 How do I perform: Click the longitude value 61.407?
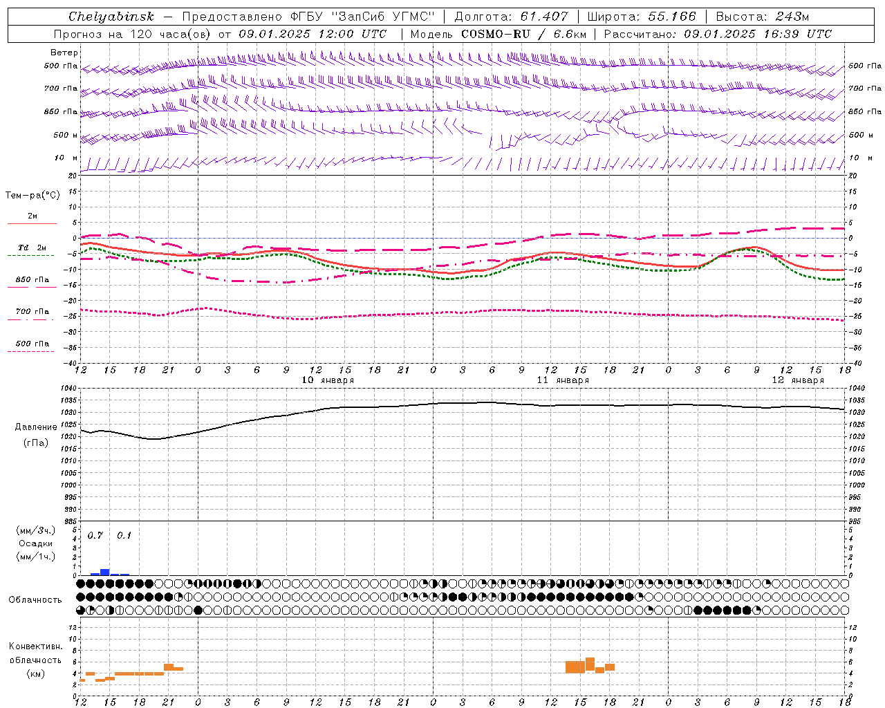(544, 17)
